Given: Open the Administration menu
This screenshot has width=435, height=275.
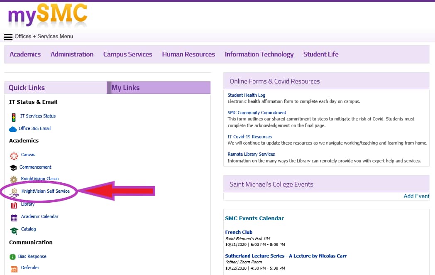Looking at the screenshot, I should tap(72, 54).
